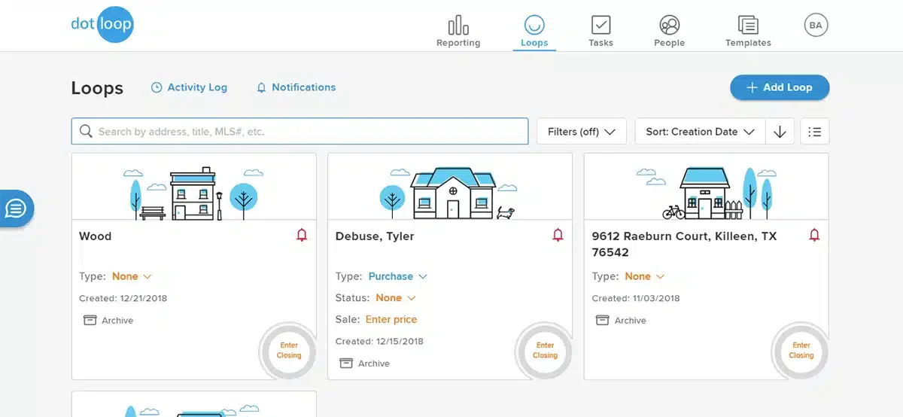Toggle bell on 9612 Raeburn Court loop

[814, 236]
